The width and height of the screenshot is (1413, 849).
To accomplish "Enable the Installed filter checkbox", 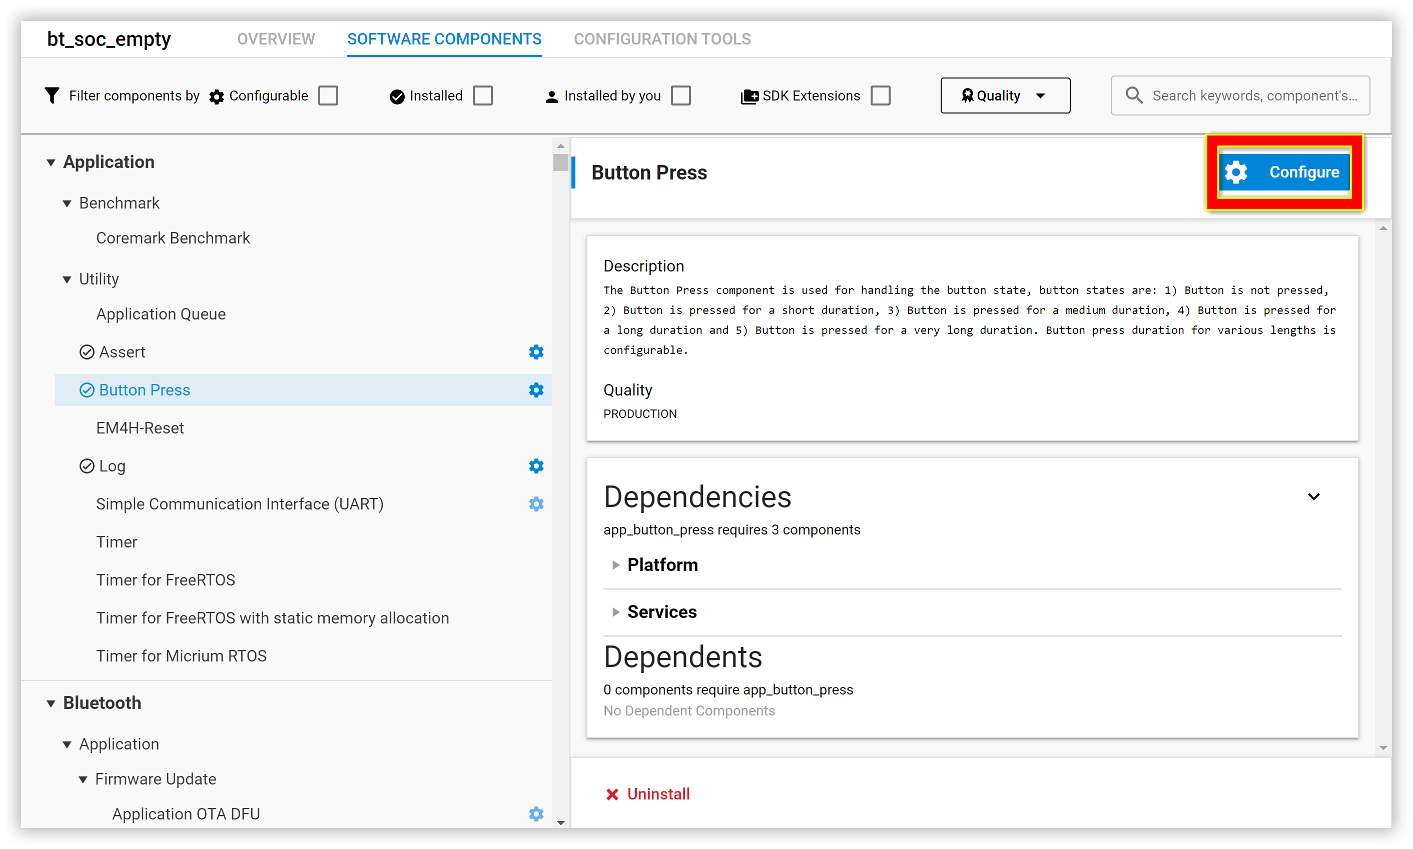I will (x=483, y=95).
